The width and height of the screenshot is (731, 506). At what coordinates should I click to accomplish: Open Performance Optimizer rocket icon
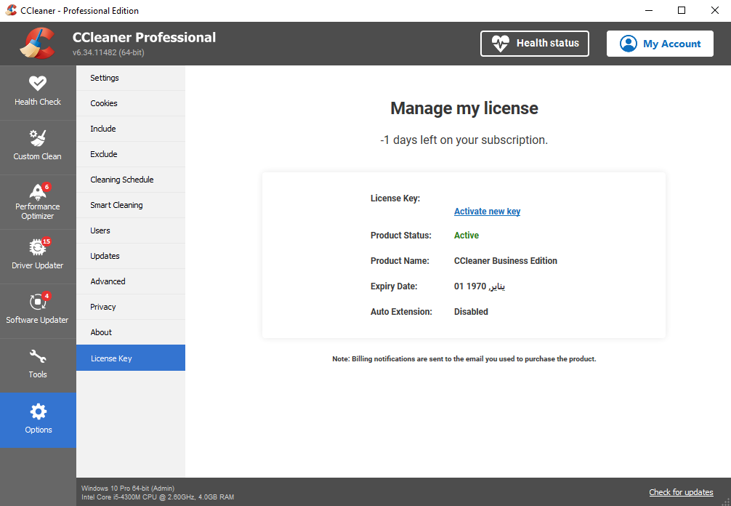pos(37,192)
